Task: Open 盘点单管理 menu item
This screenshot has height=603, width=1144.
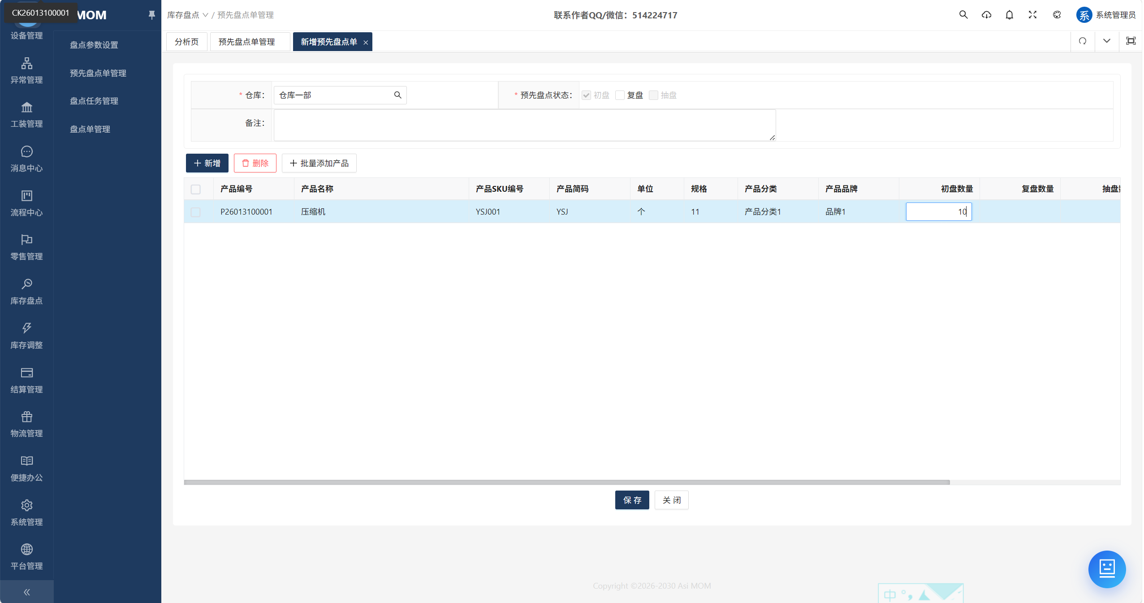Action: 90,129
